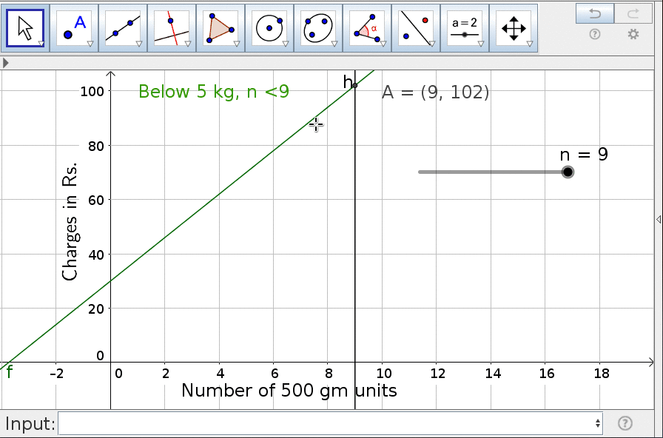Select the Circle with Center tool
Viewport: 663px width, 438px height.
[x=269, y=28]
